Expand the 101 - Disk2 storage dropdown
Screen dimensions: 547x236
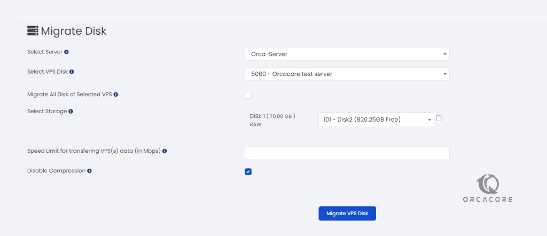tap(377, 120)
